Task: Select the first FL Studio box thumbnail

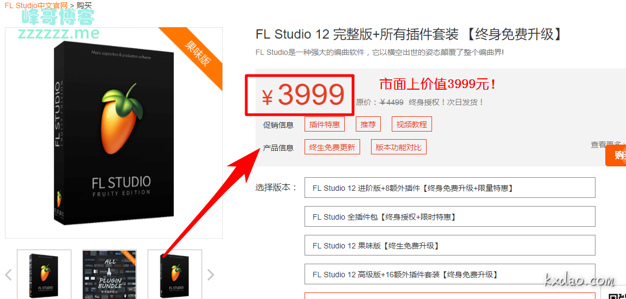Action: point(44,275)
